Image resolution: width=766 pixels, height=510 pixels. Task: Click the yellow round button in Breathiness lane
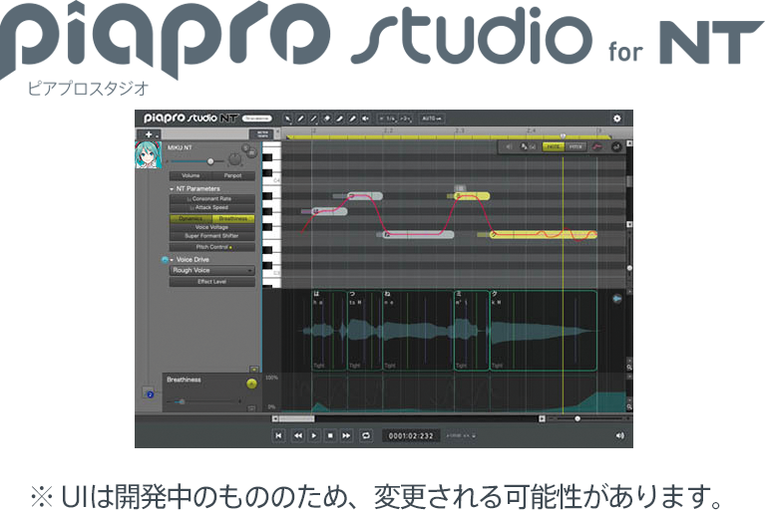tap(251, 384)
